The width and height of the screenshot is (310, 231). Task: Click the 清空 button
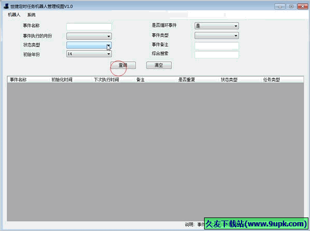click(x=159, y=65)
